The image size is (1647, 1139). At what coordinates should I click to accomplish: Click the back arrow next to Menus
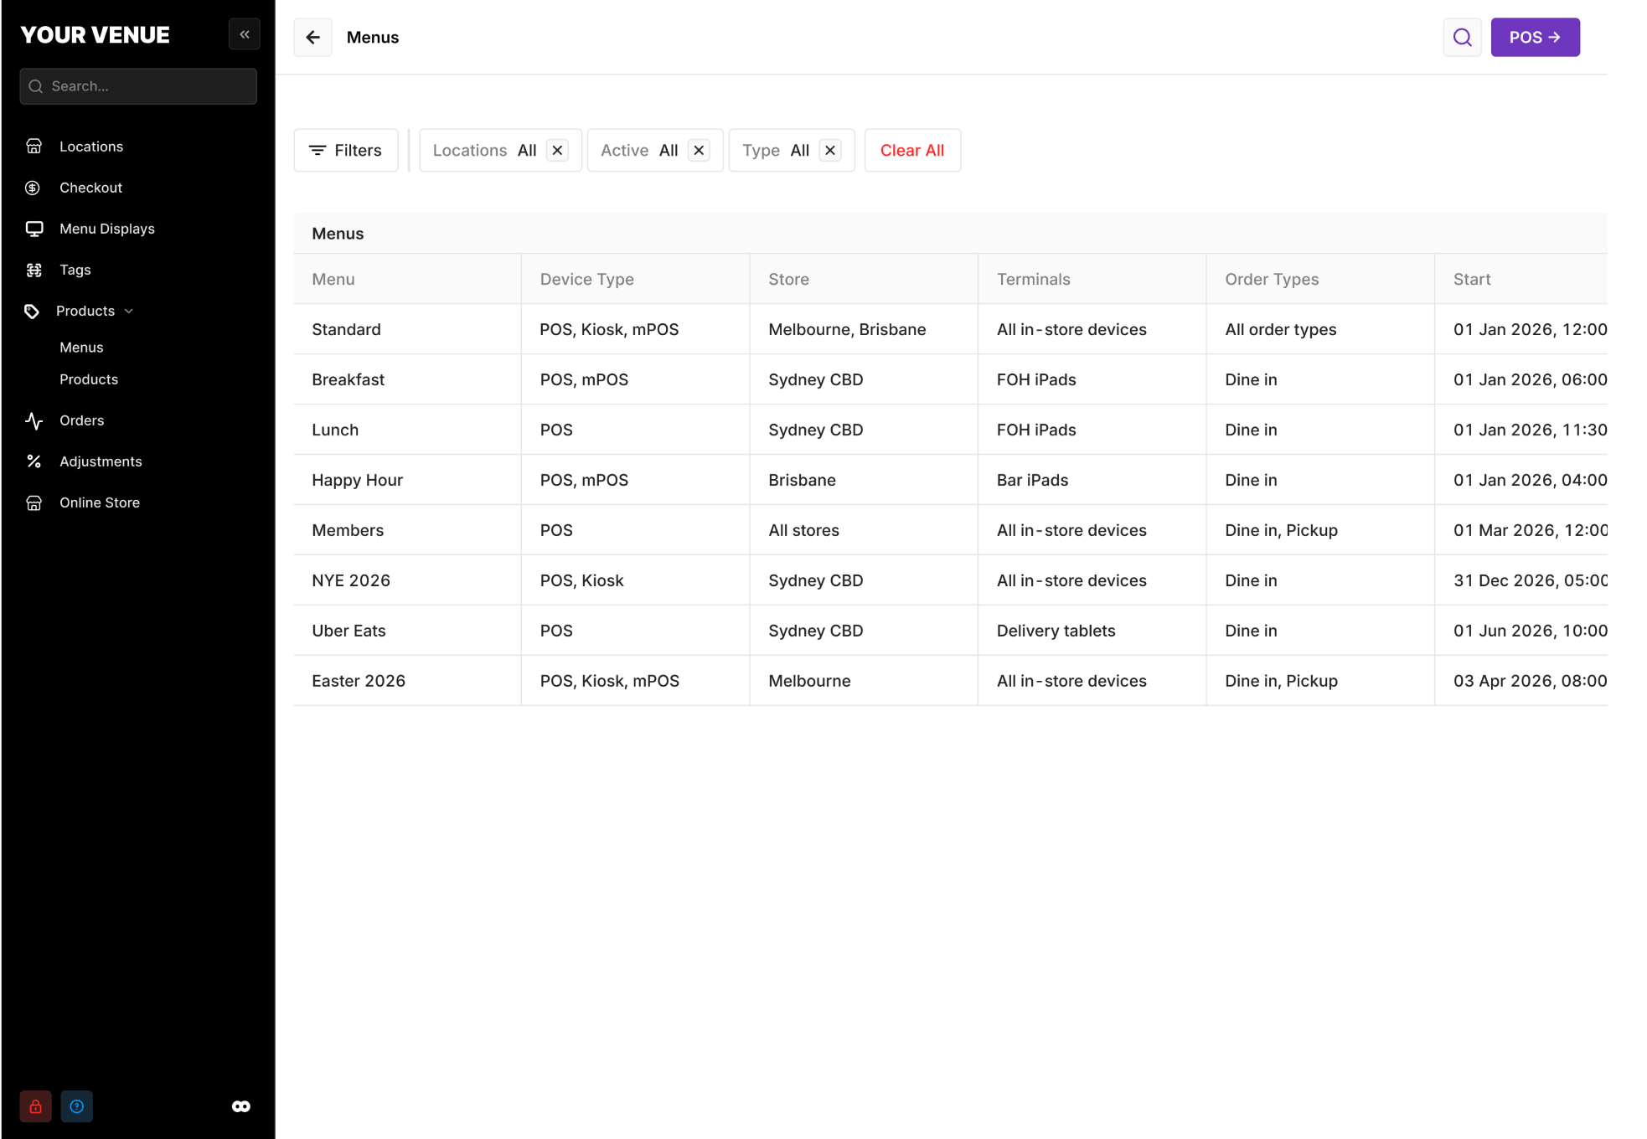point(313,37)
